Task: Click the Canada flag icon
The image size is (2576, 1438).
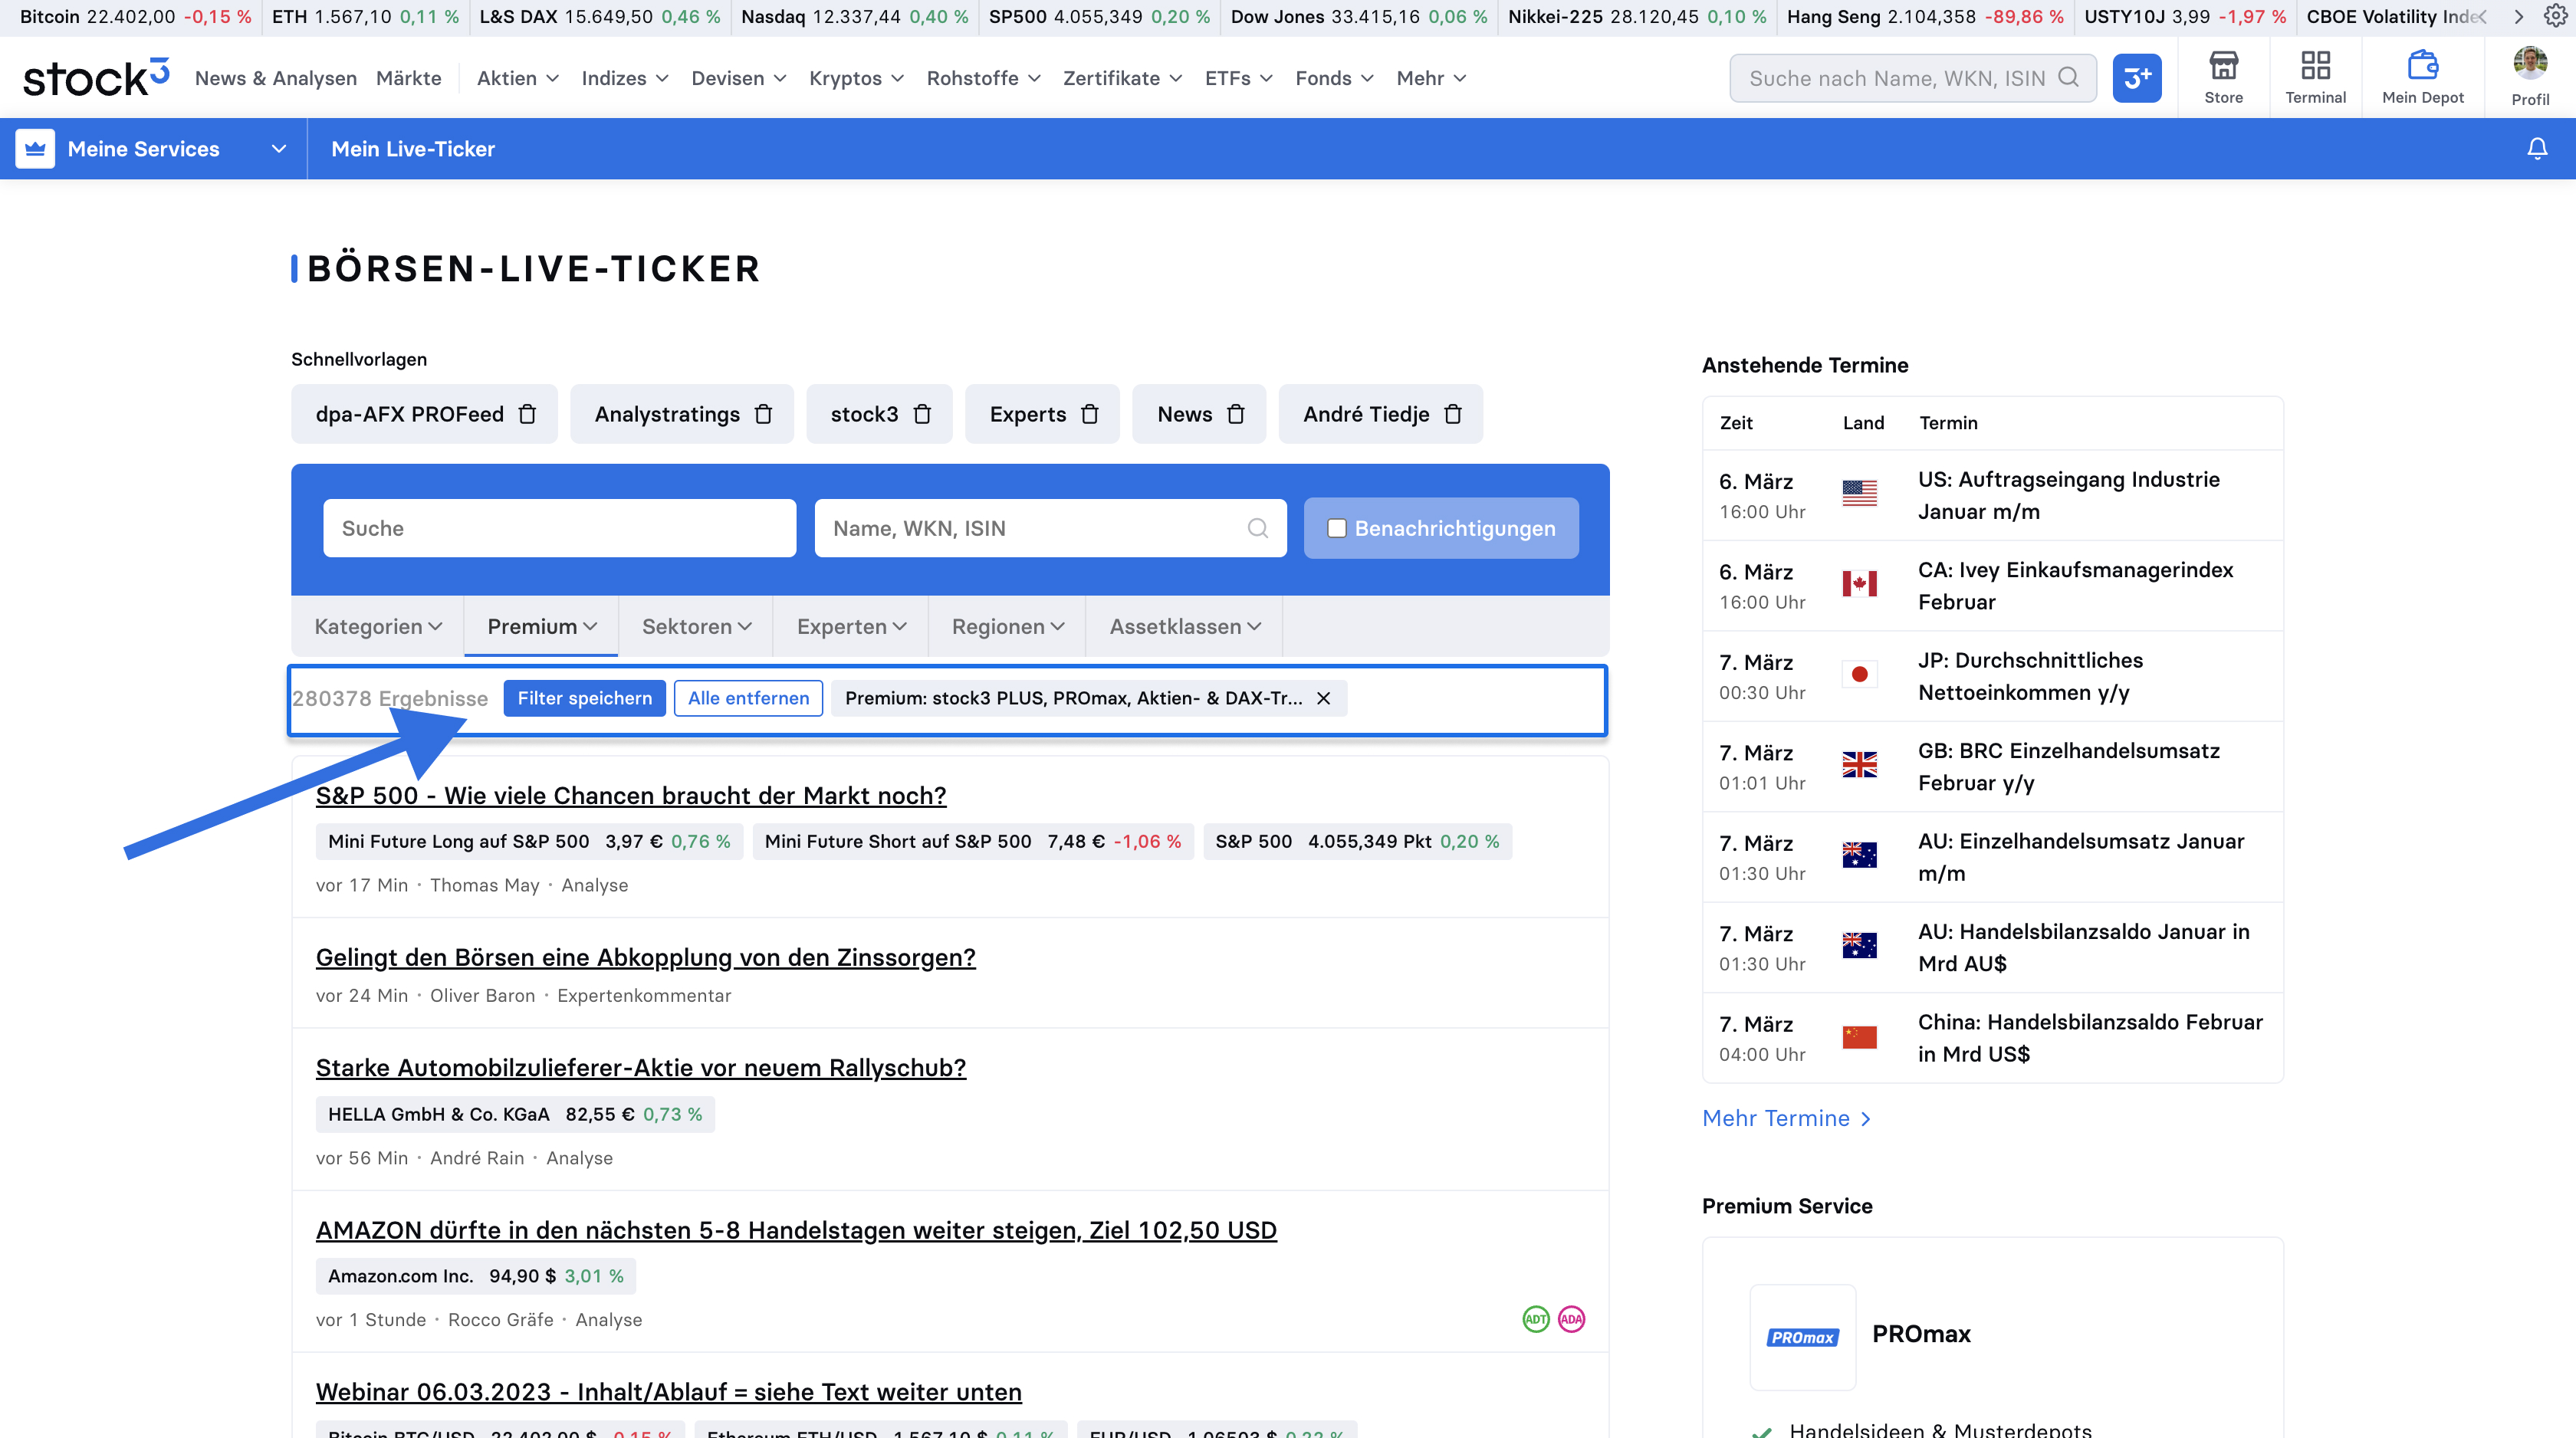Action: 1859,584
